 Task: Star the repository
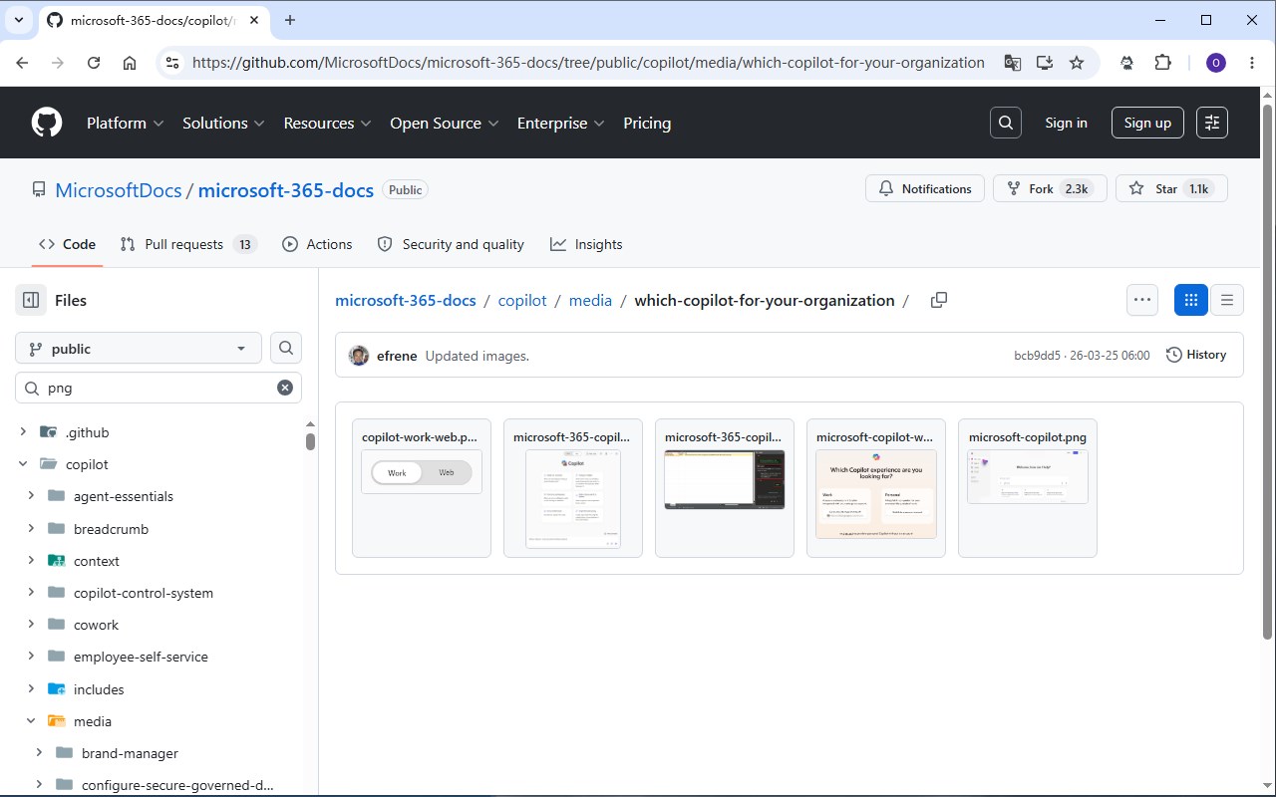coord(1171,188)
